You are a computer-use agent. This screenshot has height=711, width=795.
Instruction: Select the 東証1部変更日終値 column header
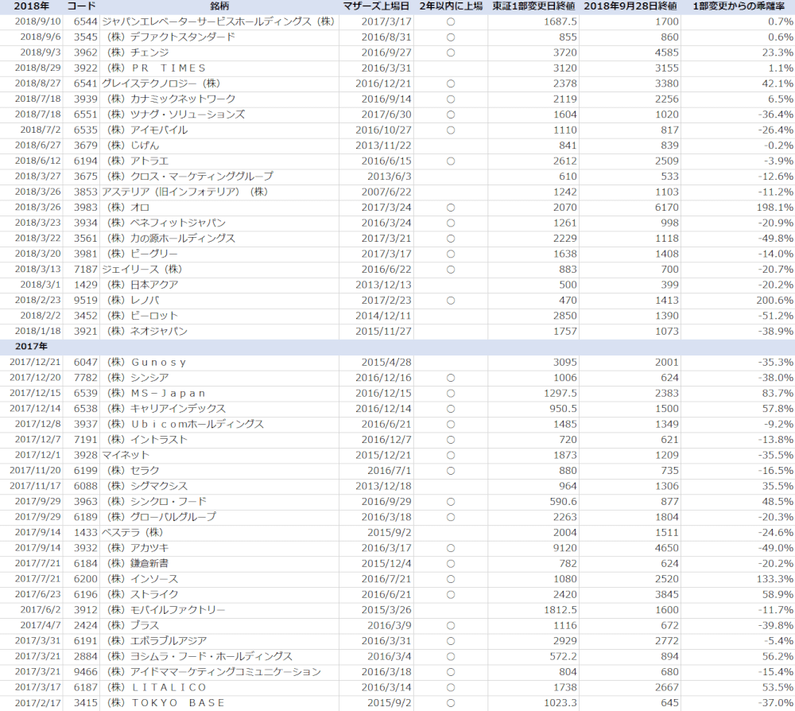(x=533, y=6)
